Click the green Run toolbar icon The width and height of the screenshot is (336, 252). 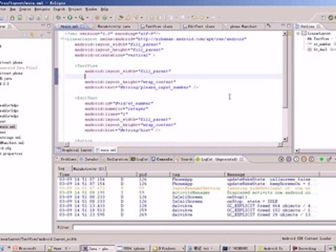pos(70,17)
